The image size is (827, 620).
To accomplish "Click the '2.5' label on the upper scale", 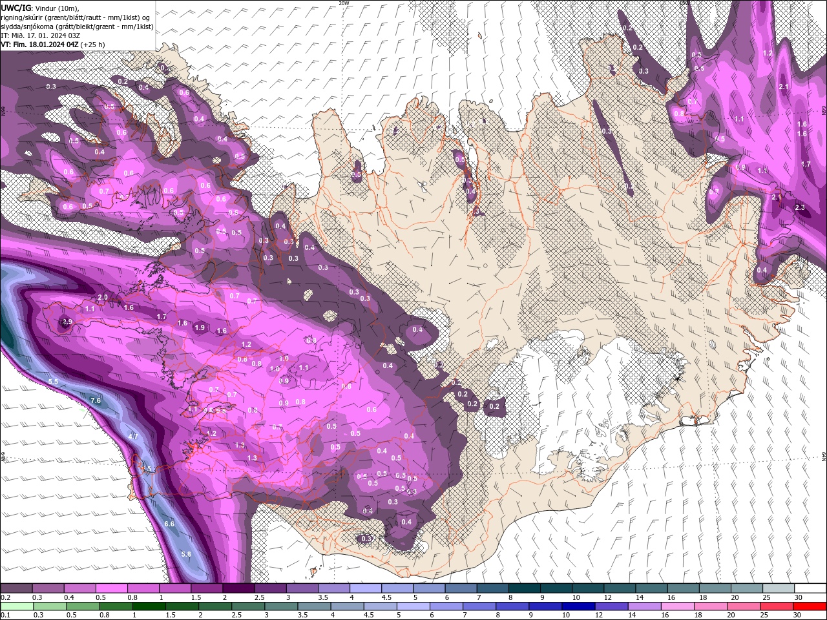I will [259, 598].
